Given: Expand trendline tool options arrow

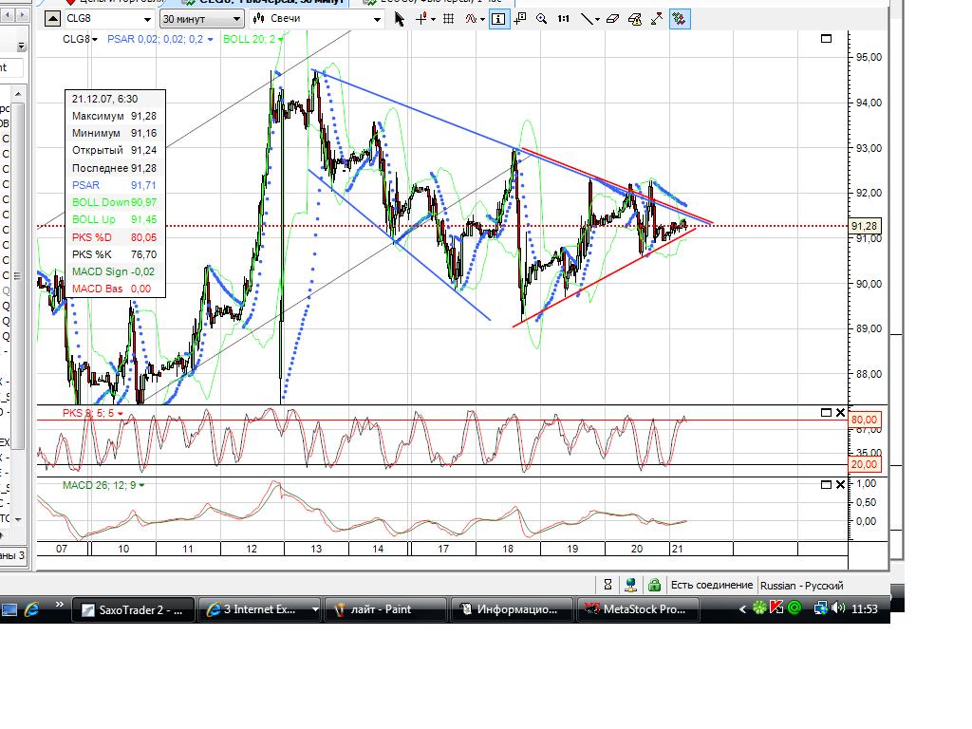Looking at the screenshot, I should 598,20.
